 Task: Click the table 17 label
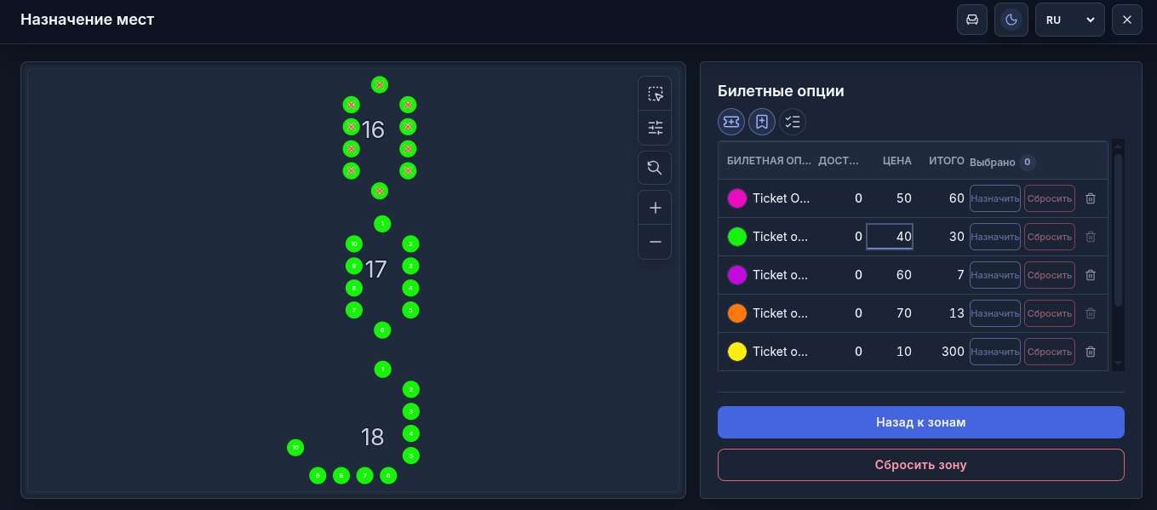tap(375, 269)
